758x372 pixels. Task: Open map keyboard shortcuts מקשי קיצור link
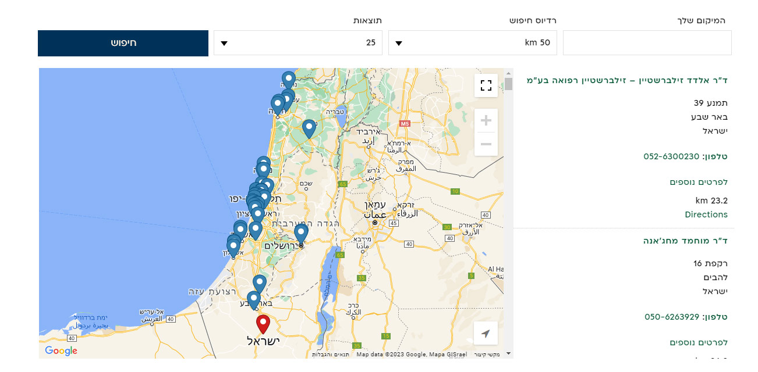coord(487,355)
